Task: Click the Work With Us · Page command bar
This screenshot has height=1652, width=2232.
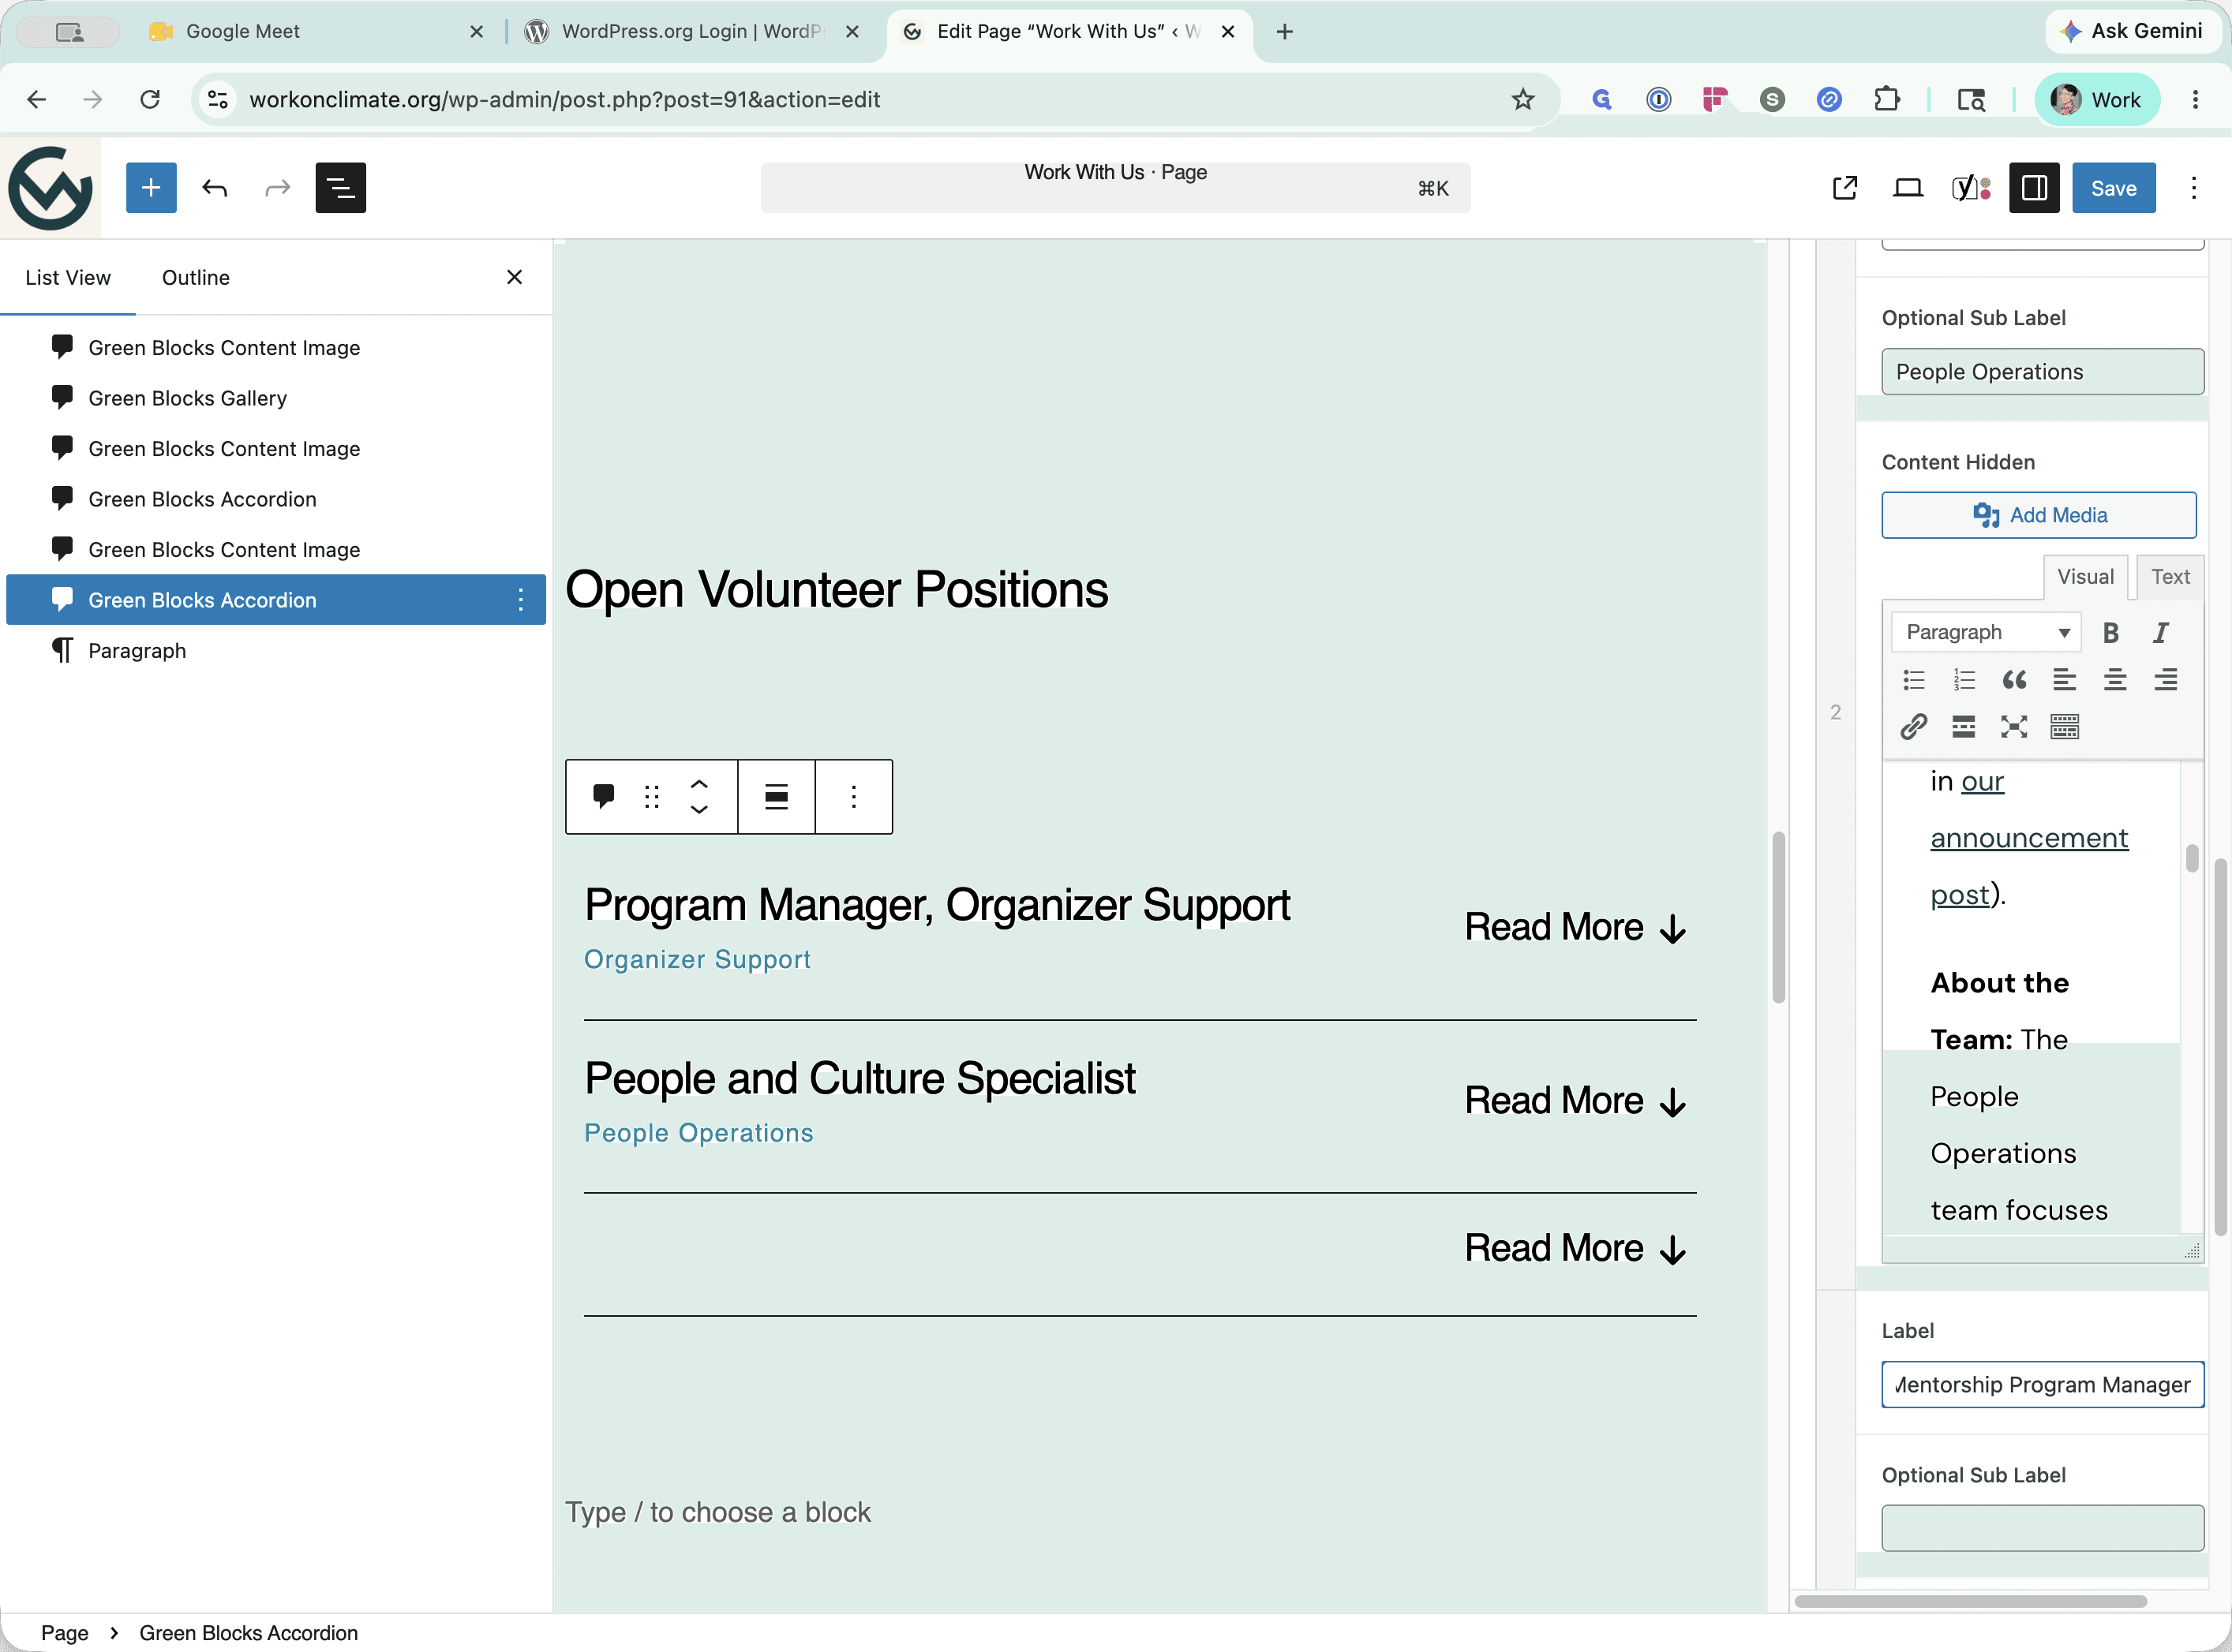Action: click(1115, 188)
